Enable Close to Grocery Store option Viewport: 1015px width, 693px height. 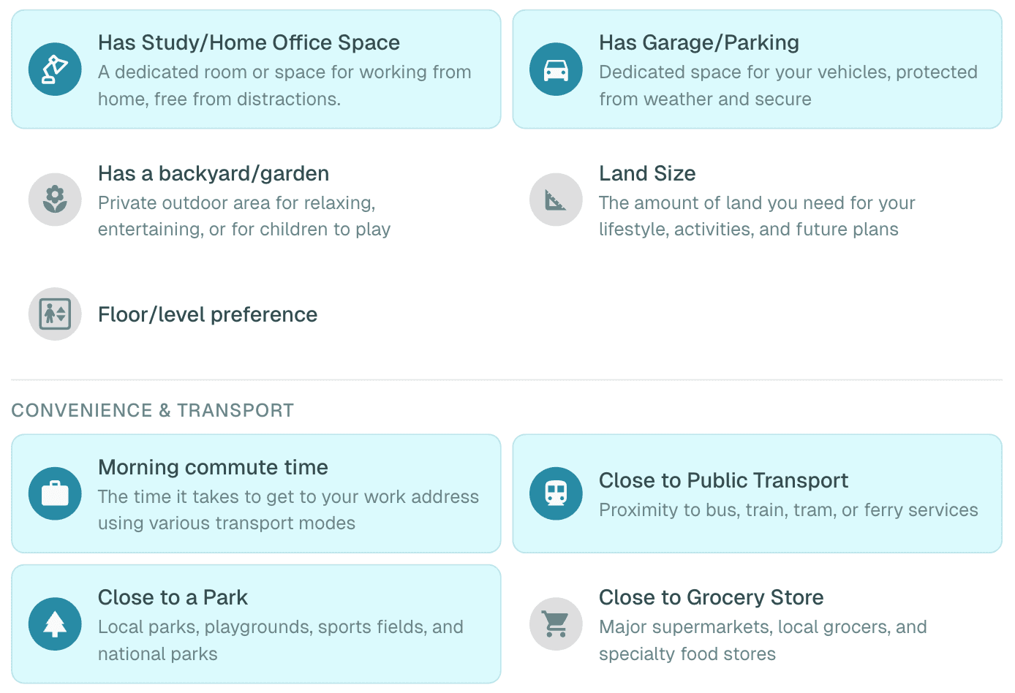757,624
